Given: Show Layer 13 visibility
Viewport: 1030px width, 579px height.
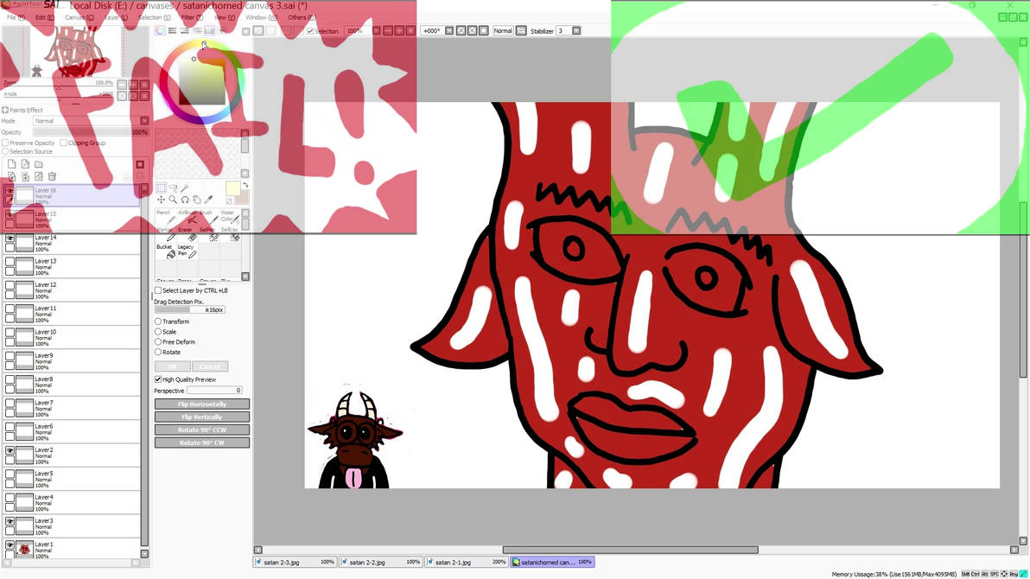Looking at the screenshot, I should 10,262.
